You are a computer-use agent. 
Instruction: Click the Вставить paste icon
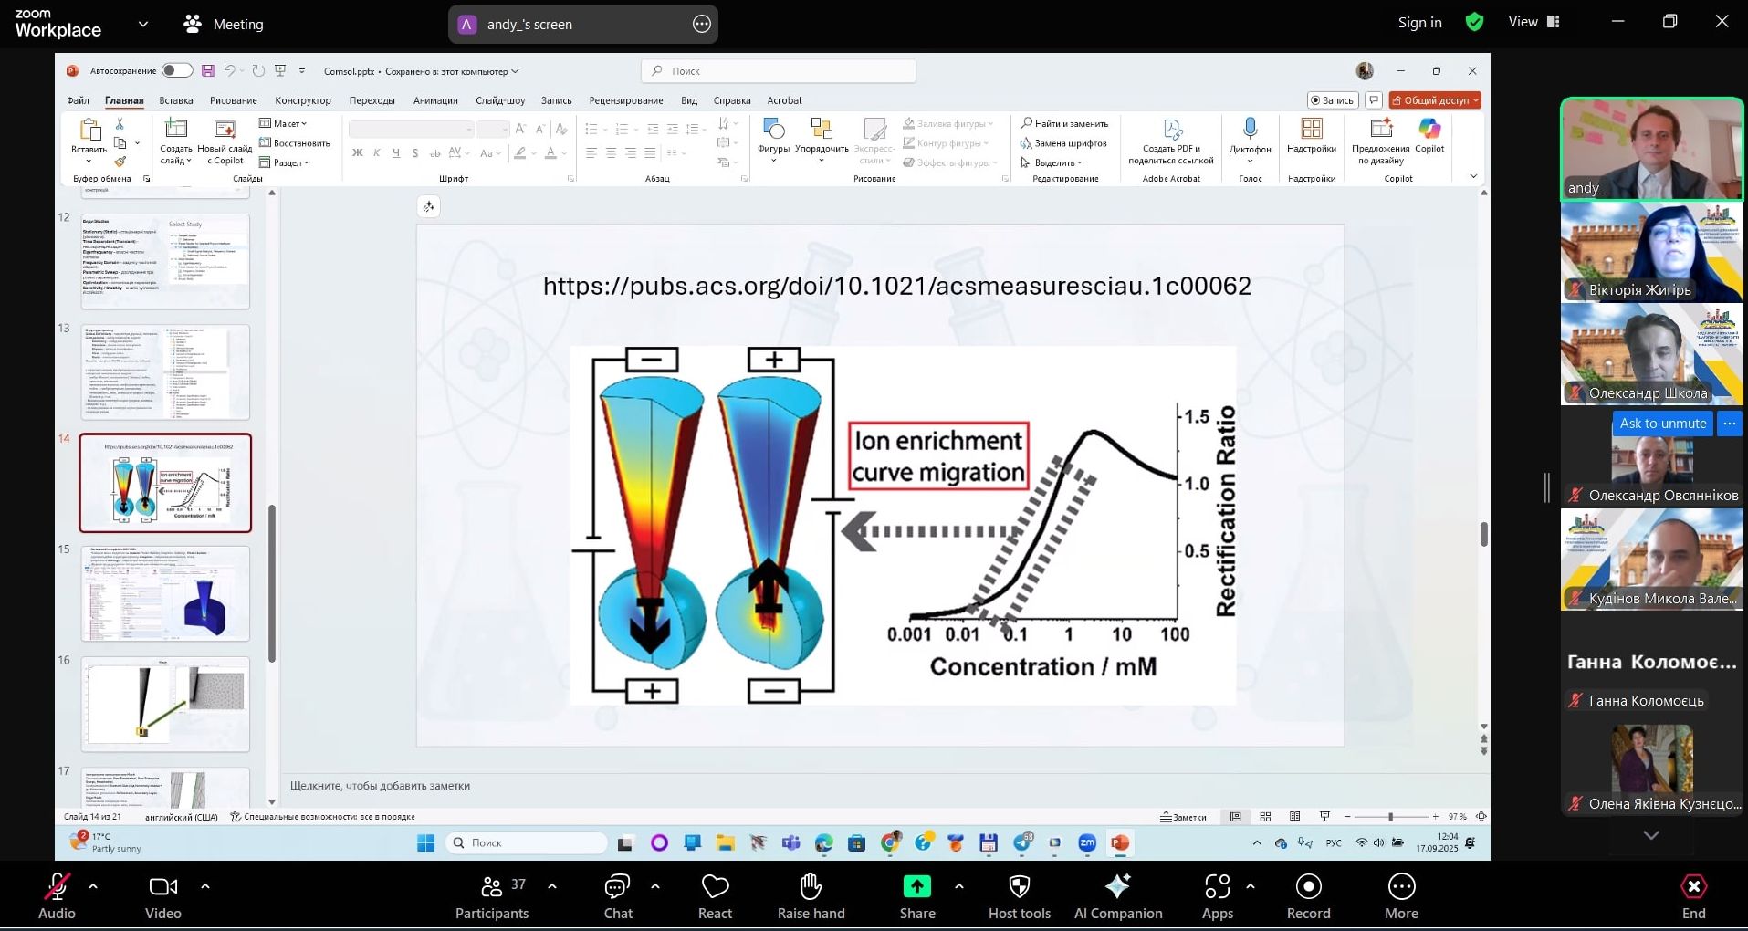click(89, 129)
